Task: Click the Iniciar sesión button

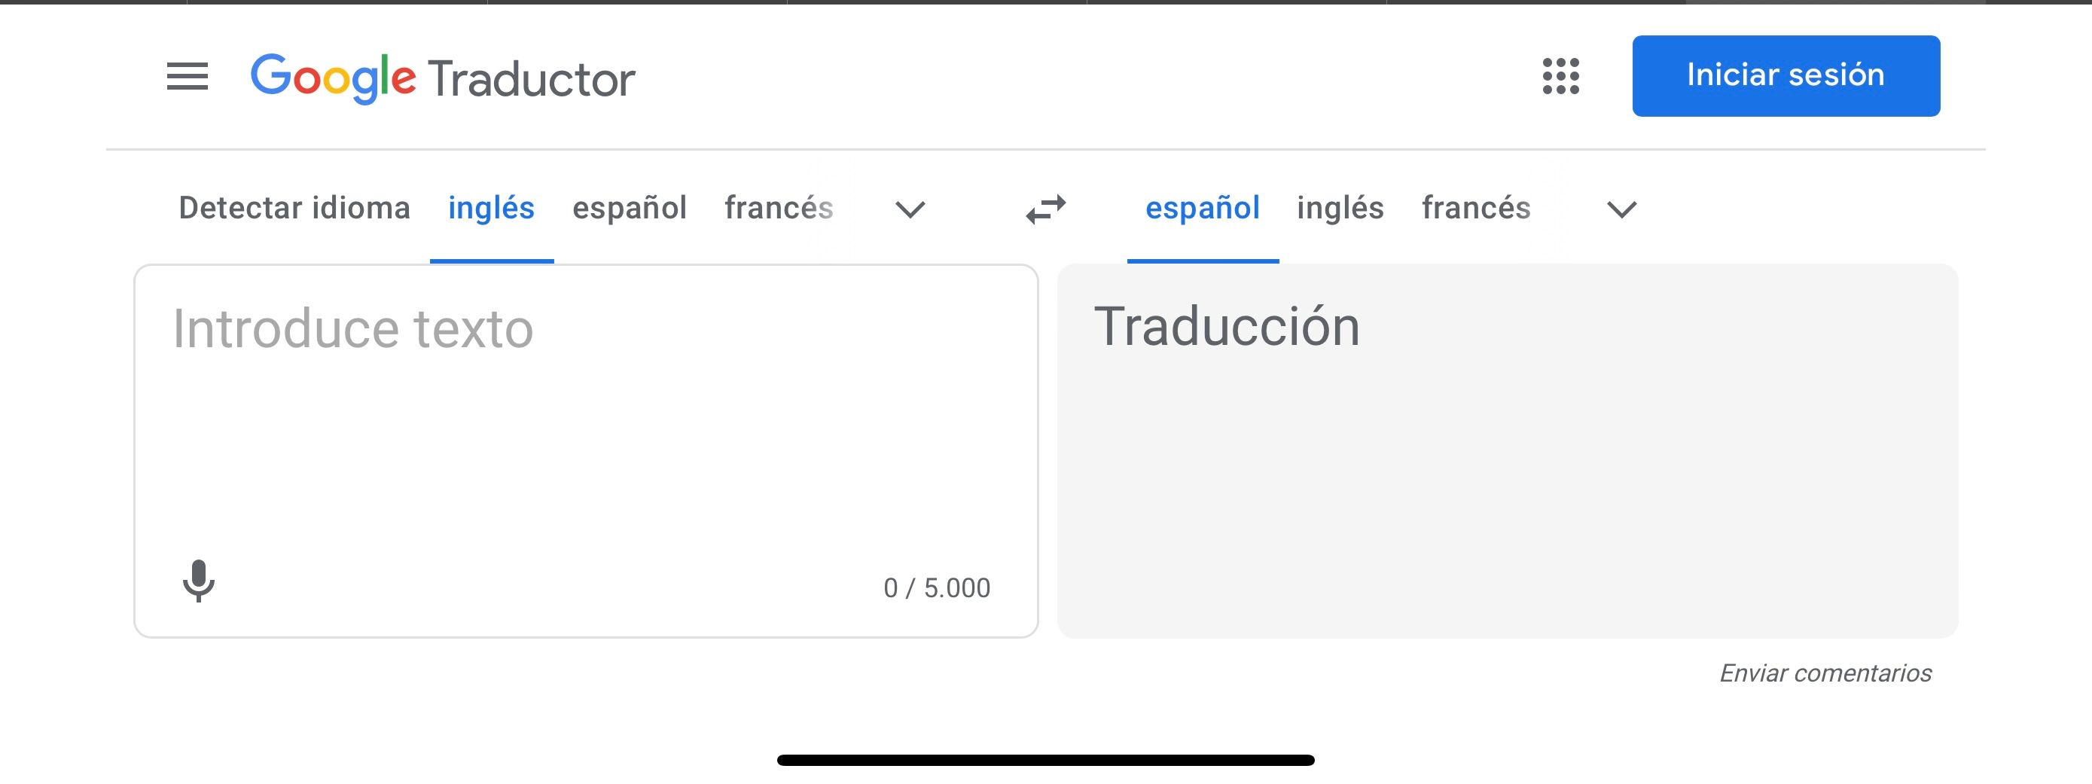Action: [1785, 75]
